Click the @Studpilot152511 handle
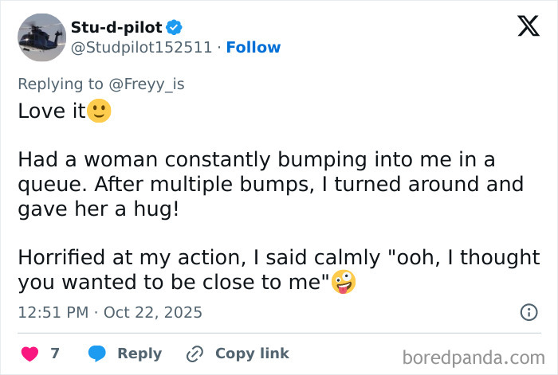The height and width of the screenshot is (375, 558). 143,48
